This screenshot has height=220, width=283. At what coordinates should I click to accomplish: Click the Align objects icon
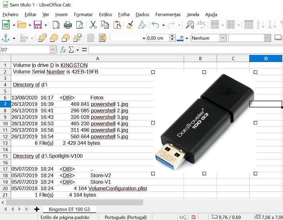24,38
